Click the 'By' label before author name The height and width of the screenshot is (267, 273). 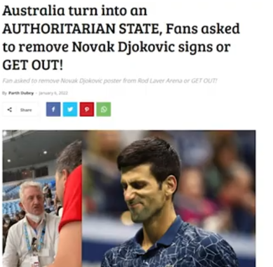(4, 93)
